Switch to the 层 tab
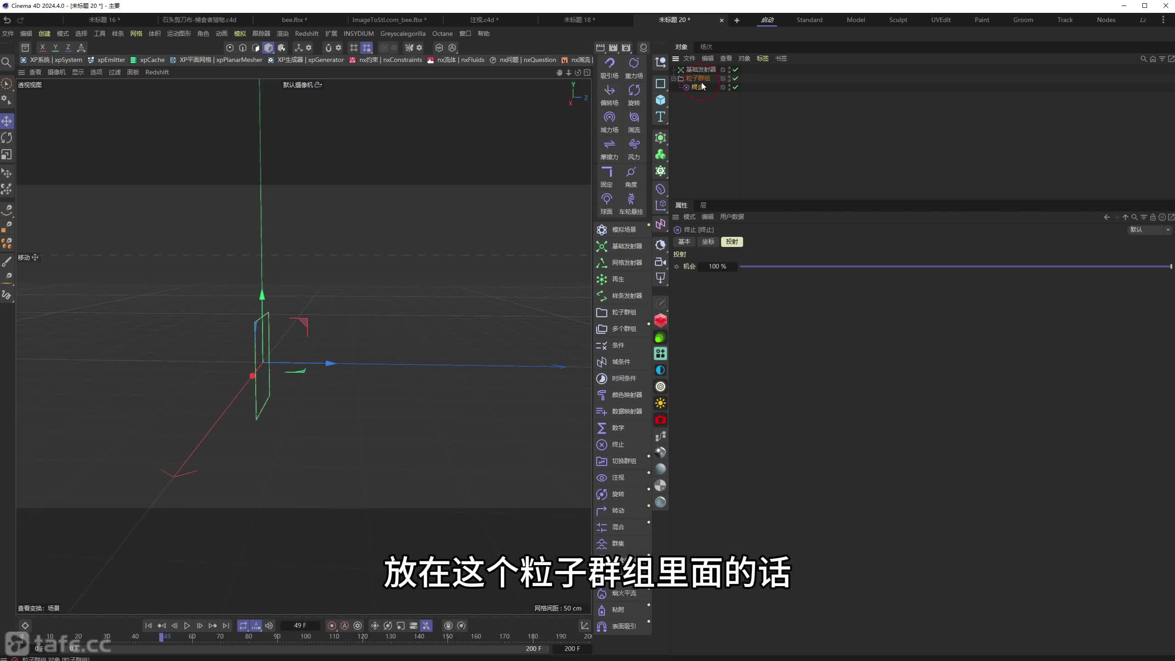1175x661 pixels. pyautogui.click(x=703, y=205)
